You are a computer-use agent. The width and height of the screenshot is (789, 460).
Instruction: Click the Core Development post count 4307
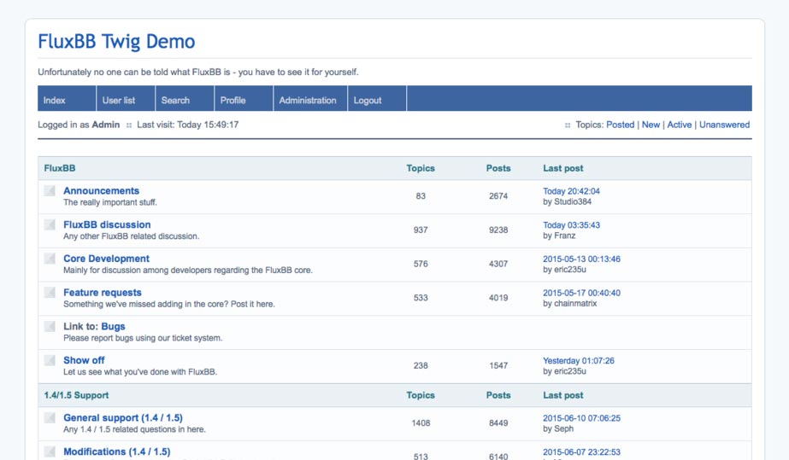click(x=498, y=264)
